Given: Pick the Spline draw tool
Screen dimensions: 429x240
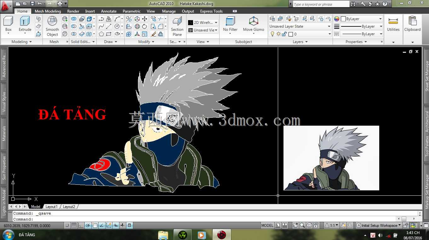Looking at the screenshot, I should [x=101, y=26].
